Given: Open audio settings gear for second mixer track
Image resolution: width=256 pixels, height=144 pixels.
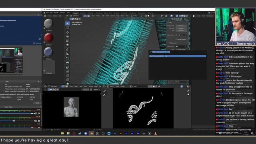Looking at the screenshot, I should [x=39, y=121].
